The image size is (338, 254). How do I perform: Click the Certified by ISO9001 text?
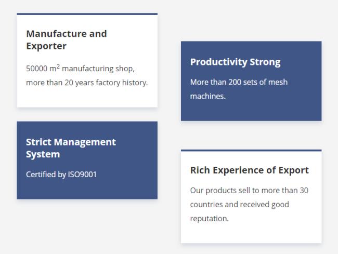pyautogui.click(x=61, y=175)
